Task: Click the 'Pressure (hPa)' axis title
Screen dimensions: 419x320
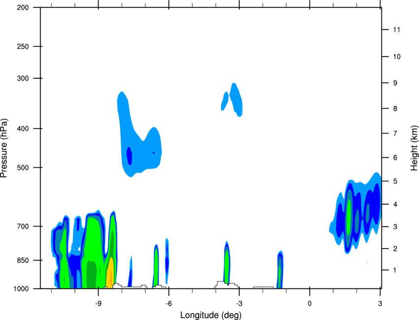Action: (4, 148)
